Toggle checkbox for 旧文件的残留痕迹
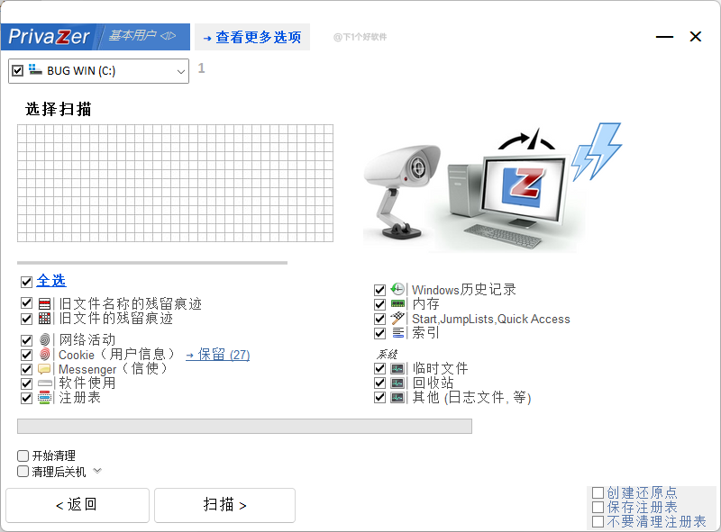Image resolution: width=721 pixels, height=532 pixels. (27, 319)
